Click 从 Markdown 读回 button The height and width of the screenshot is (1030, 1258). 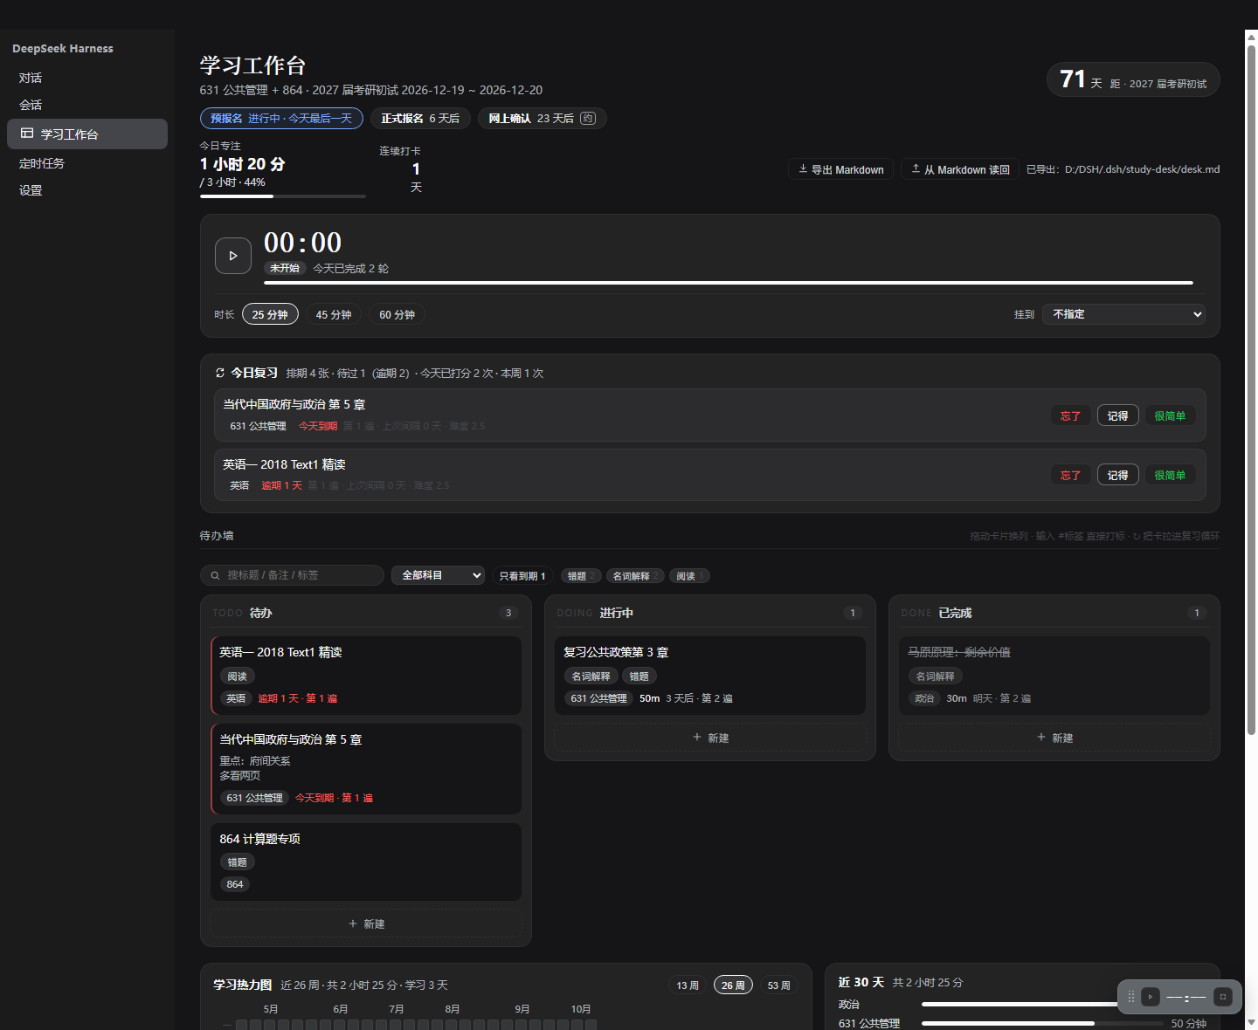tap(960, 169)
